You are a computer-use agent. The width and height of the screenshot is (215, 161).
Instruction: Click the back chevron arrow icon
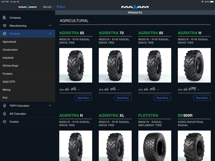point(58,7)
